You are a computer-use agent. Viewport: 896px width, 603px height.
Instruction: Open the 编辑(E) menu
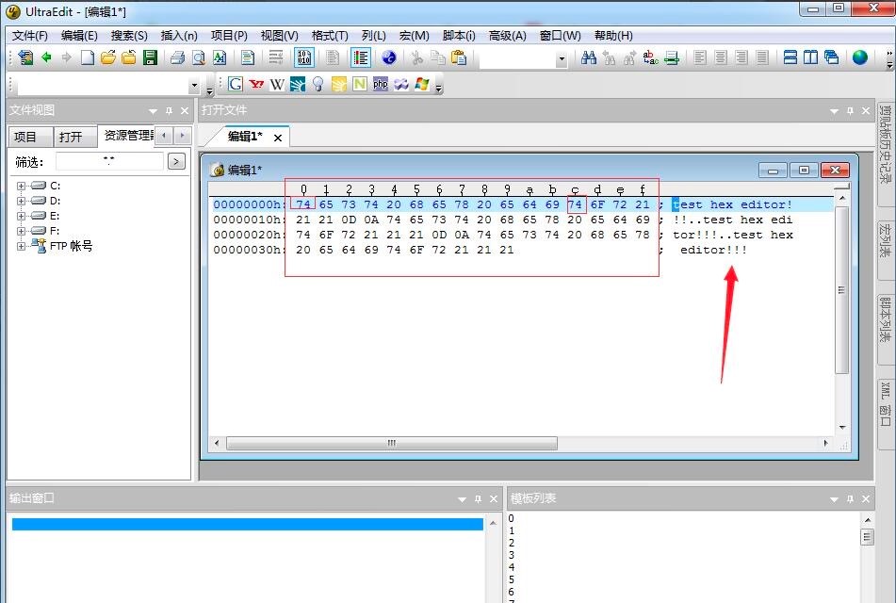point(79,36)
